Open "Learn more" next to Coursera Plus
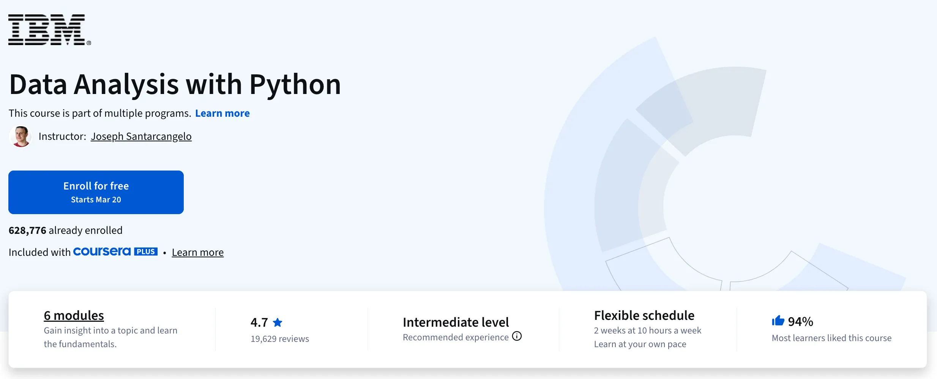Image resolution: width=937 pixels, height=379 pixels. point(198,252)
